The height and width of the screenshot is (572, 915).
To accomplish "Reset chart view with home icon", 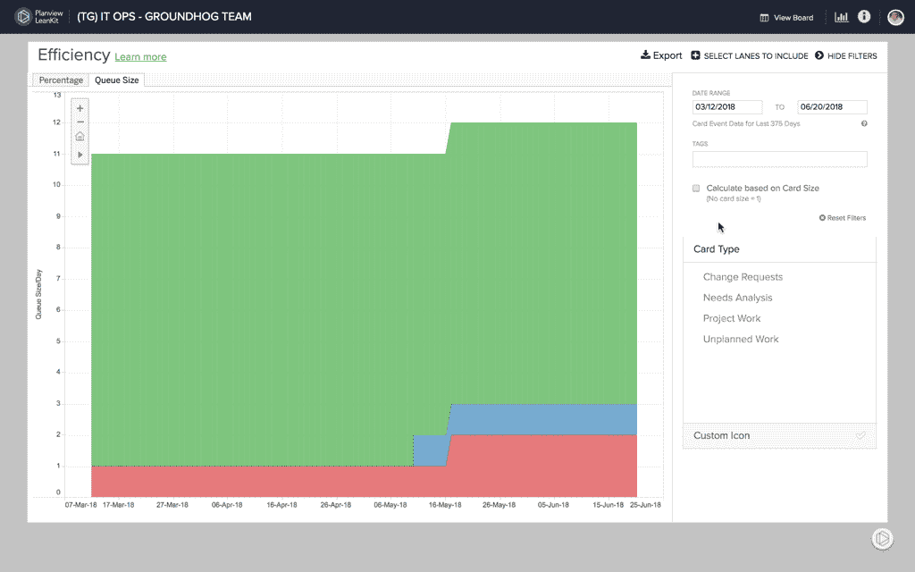I will click(80, 137).
